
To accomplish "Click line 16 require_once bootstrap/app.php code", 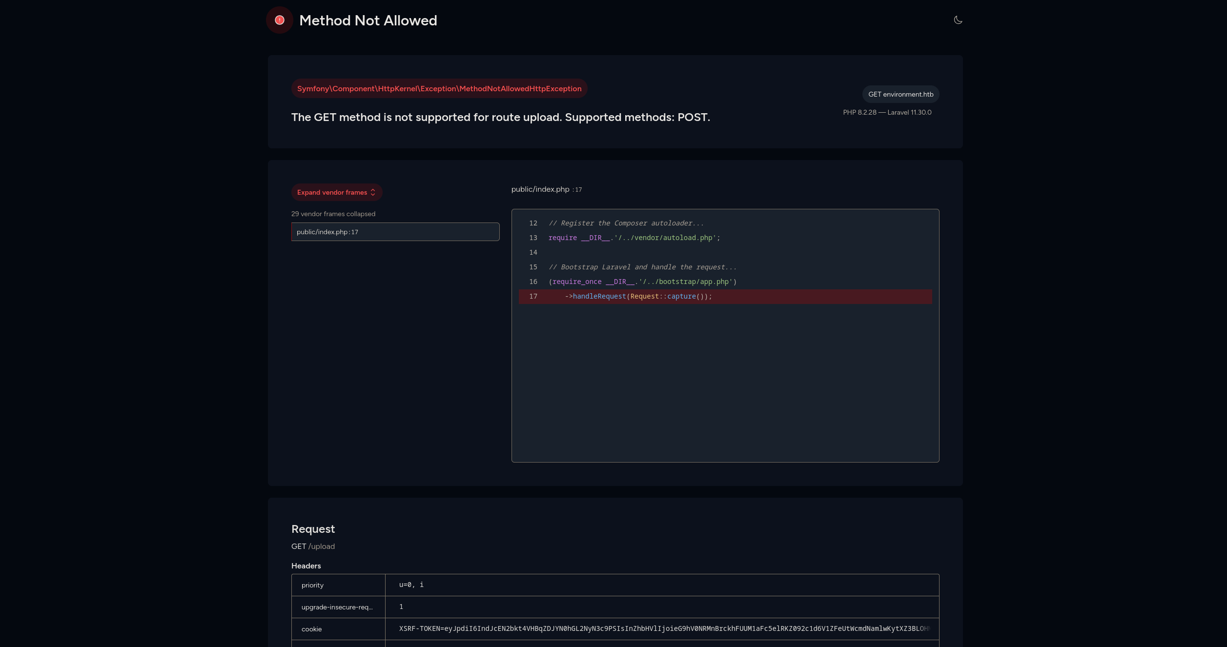I will (642, 282).
